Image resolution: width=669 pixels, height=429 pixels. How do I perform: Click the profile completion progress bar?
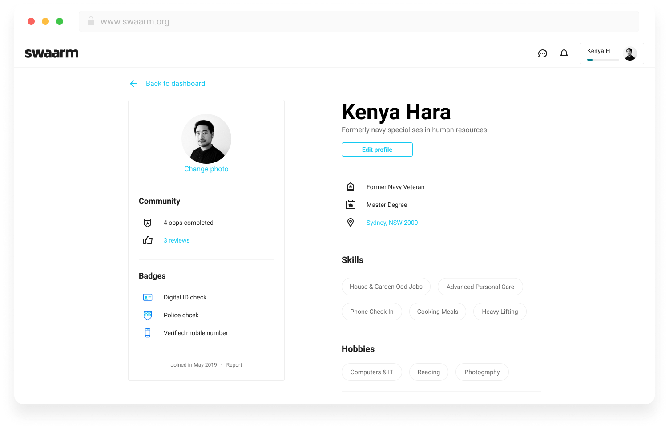(602, 58)
